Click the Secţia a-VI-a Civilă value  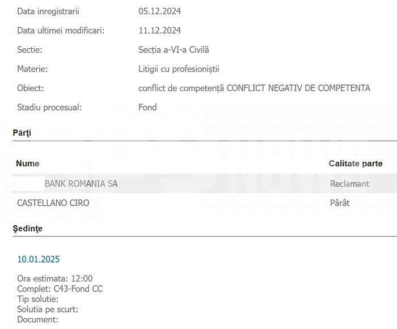[x=174, y=50]
